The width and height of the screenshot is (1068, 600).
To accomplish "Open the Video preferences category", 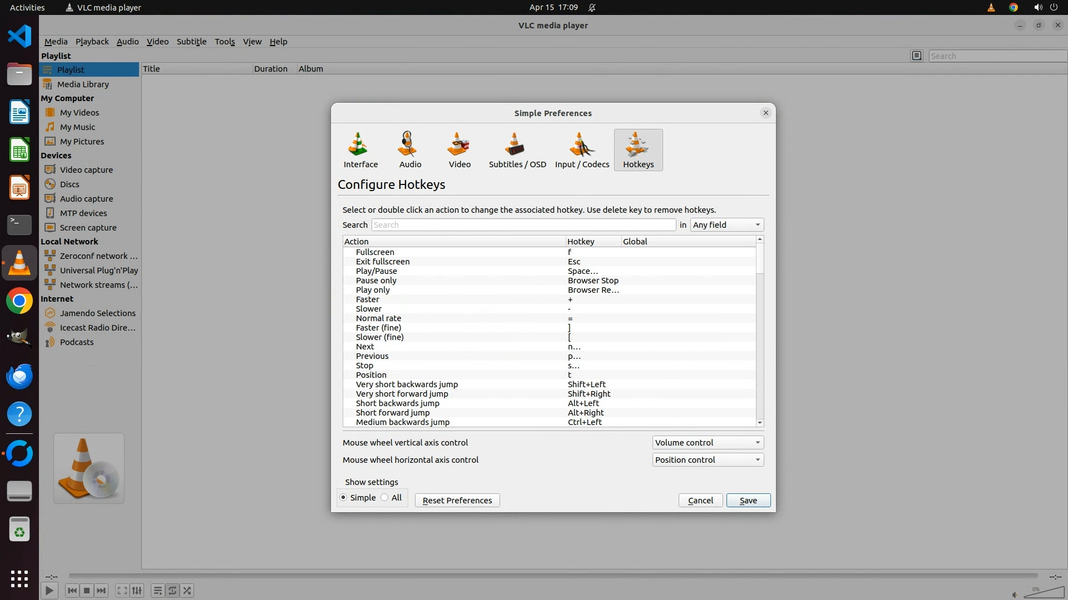I will pos(459,150).
